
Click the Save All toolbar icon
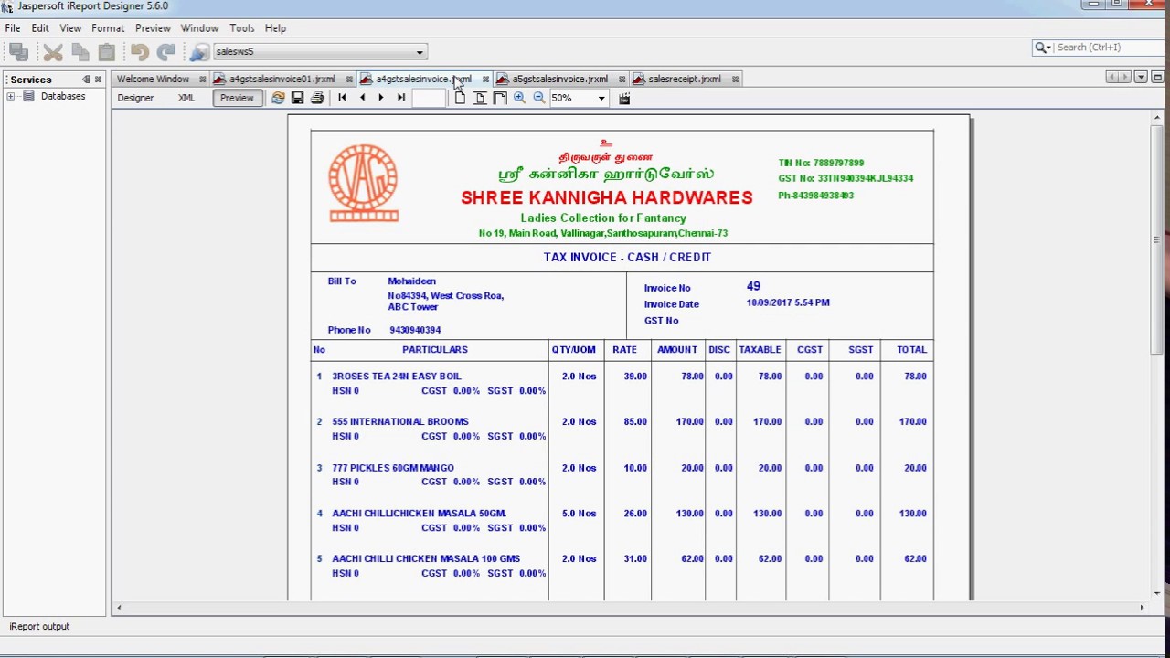18,52
